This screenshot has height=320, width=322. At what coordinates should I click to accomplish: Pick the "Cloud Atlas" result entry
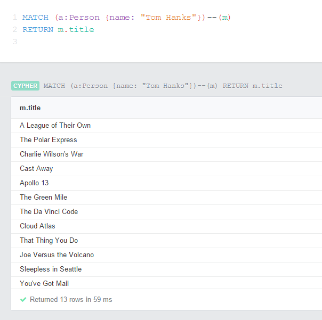pos(37,226)
